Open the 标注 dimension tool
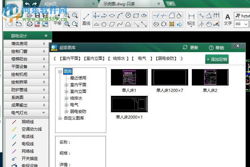The width and height of the screenshot is (250, 167). [191, 20]
